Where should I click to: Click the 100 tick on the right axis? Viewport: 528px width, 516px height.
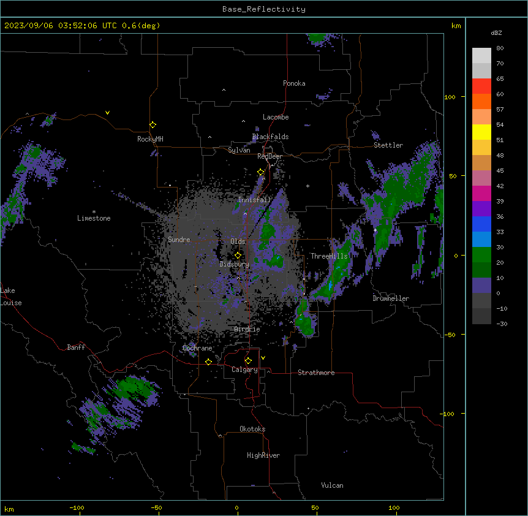450,97
